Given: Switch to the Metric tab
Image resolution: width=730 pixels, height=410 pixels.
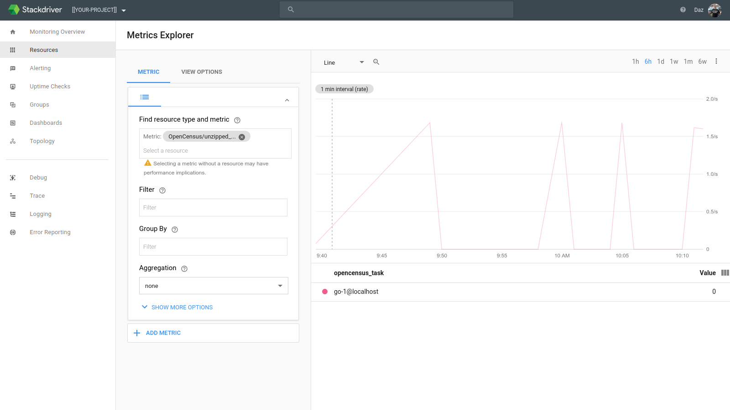Looking at the screenshot, I should pos(149,72).
